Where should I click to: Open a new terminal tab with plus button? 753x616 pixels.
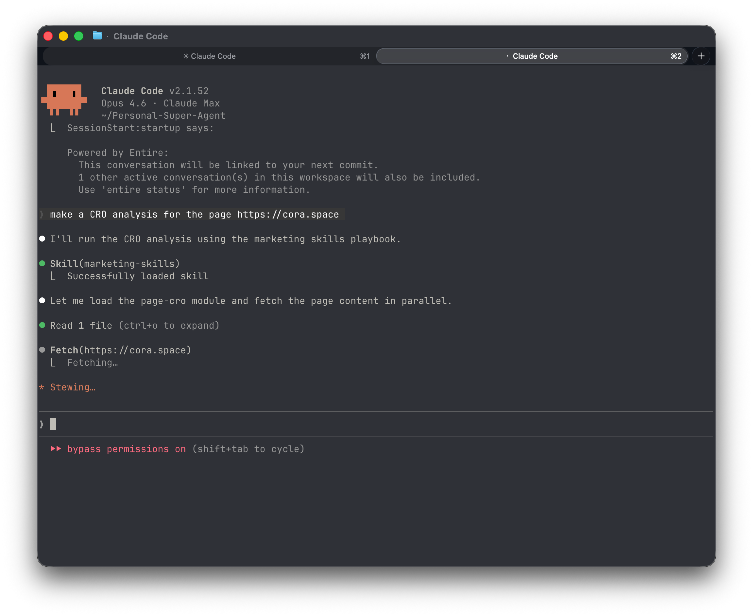point(701,56)
